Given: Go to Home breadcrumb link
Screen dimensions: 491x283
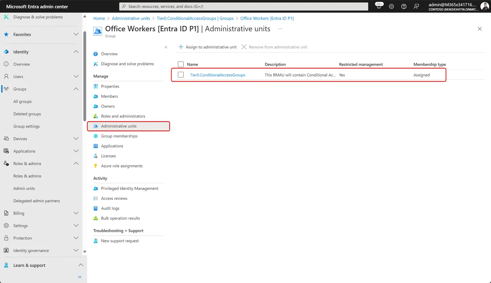Looking at the screenshot, I should [99, 18].
